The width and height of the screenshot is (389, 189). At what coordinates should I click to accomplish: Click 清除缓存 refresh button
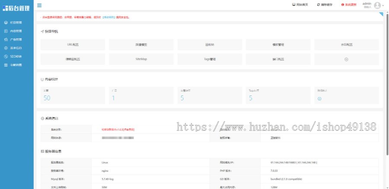(325, 5)
